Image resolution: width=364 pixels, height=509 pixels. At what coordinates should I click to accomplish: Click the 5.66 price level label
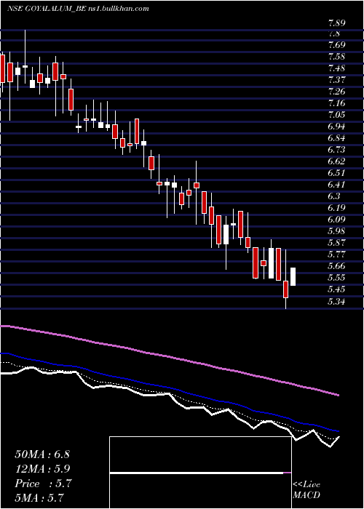point(336,265)
